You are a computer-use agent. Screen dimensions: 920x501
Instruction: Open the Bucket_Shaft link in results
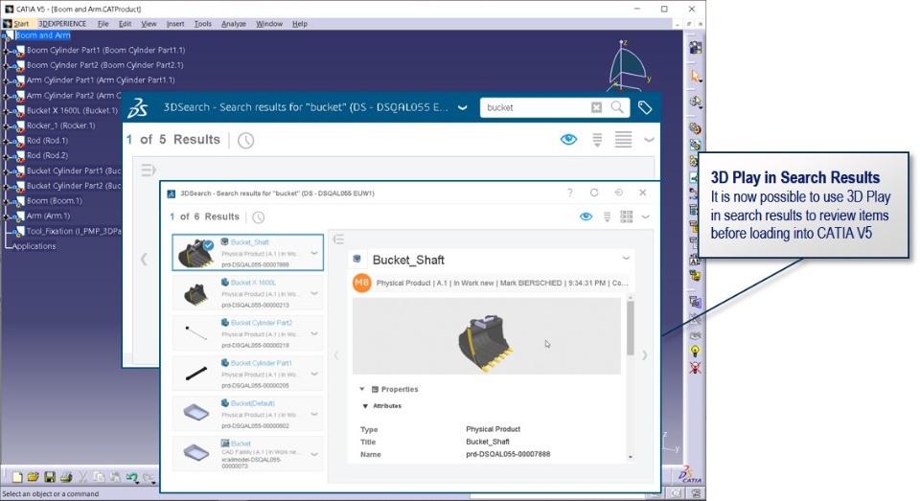coord(249,242)
